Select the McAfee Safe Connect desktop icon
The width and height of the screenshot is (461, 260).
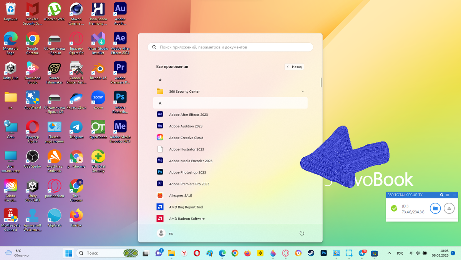pyautogui.click(x=10, y=220)
